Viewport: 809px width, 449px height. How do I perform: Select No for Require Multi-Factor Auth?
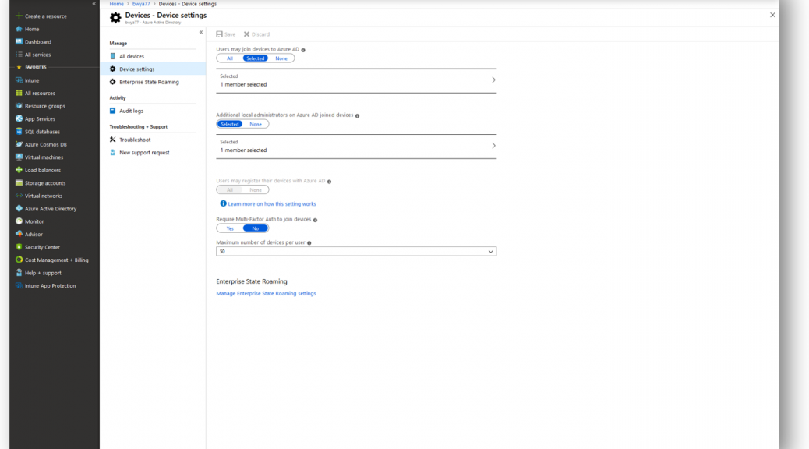[256, 228]
